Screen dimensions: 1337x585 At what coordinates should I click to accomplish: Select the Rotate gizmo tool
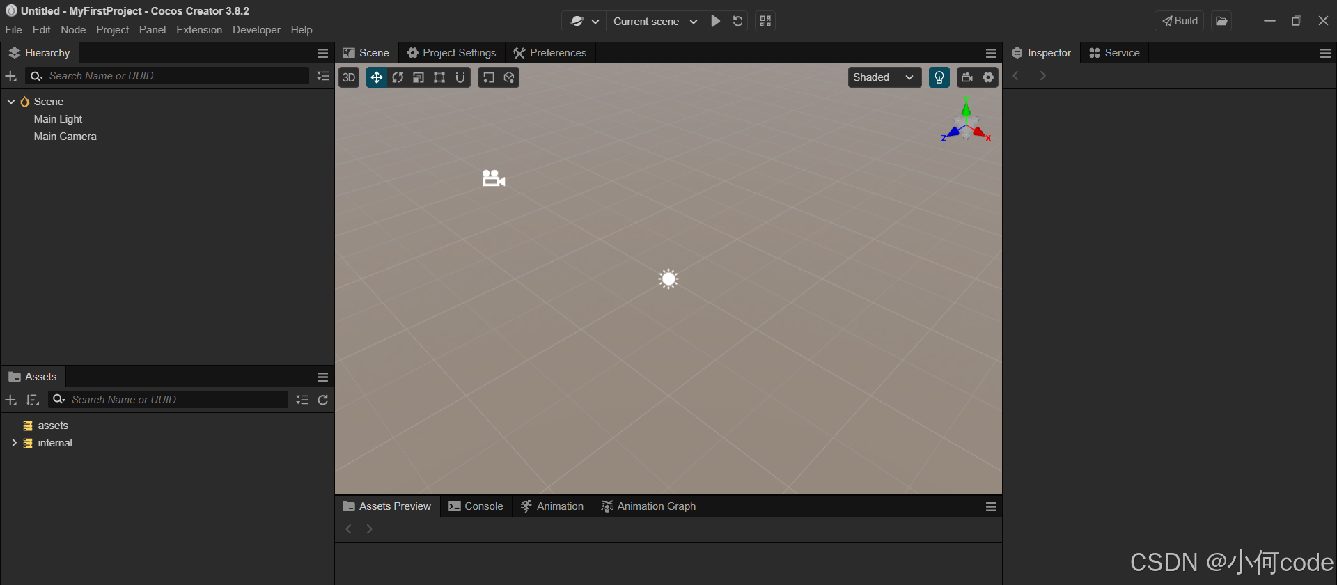[398, 77]
